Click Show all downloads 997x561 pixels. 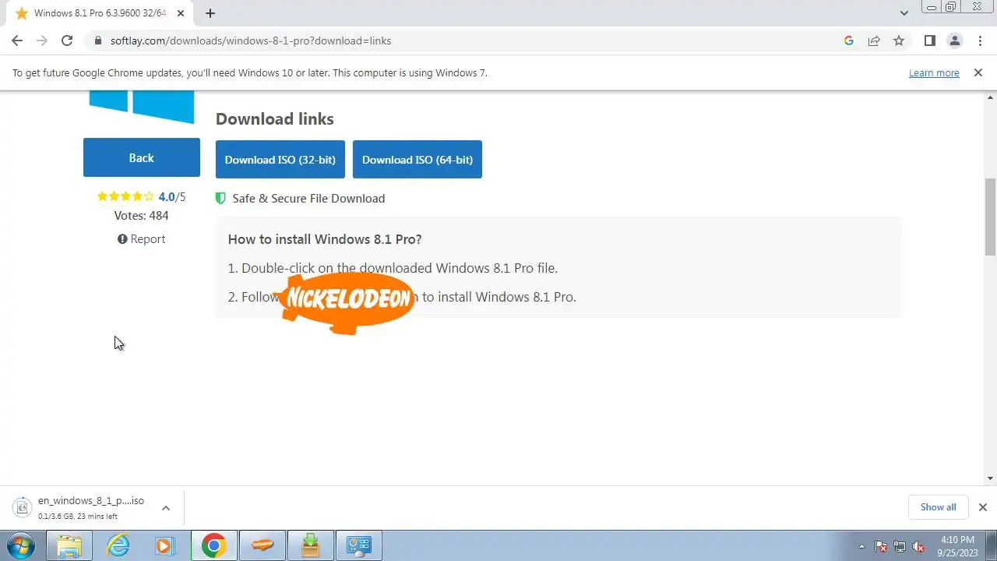[x=938, y=507]
